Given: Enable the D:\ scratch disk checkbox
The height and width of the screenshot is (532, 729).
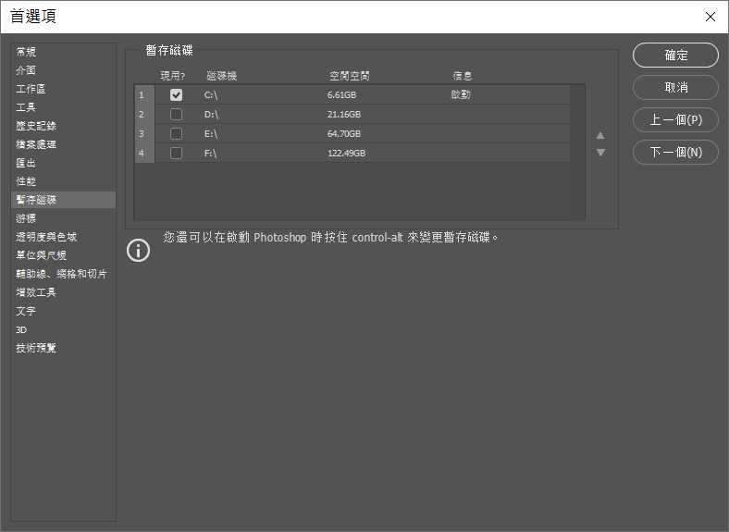Looking at the screenshot, I should pyautogui.click(x=176, y=115).
